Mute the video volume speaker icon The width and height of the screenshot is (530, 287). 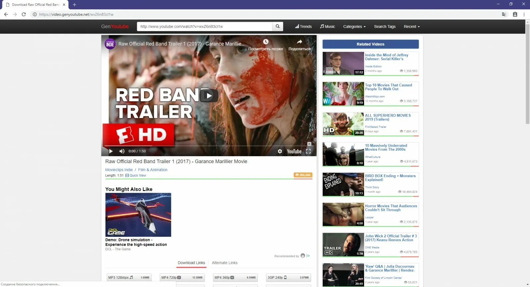click(x=122, y=151)
